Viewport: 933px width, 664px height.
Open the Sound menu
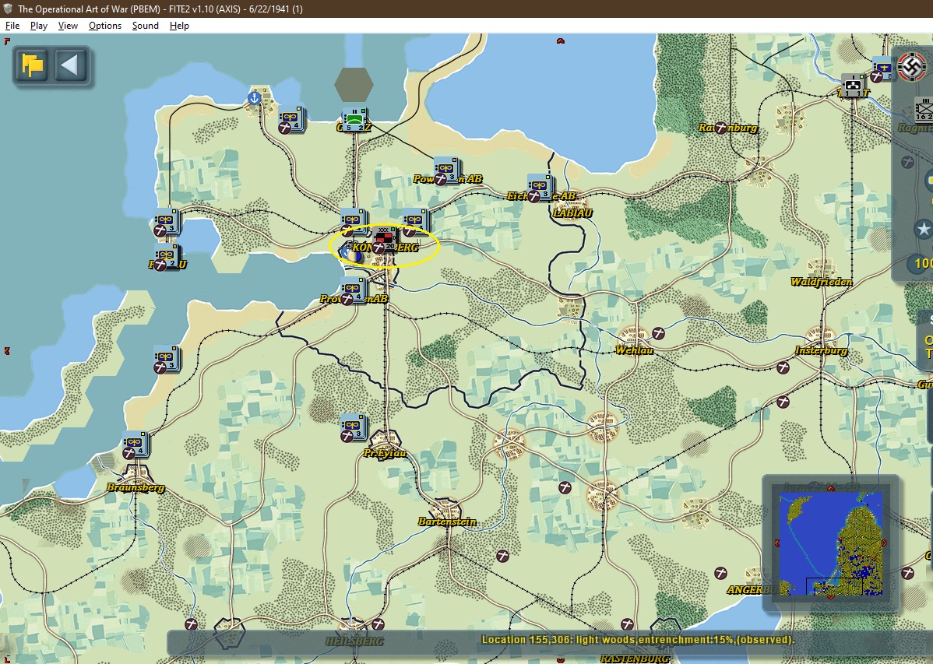pyautogui.click(x=145, y=26)
